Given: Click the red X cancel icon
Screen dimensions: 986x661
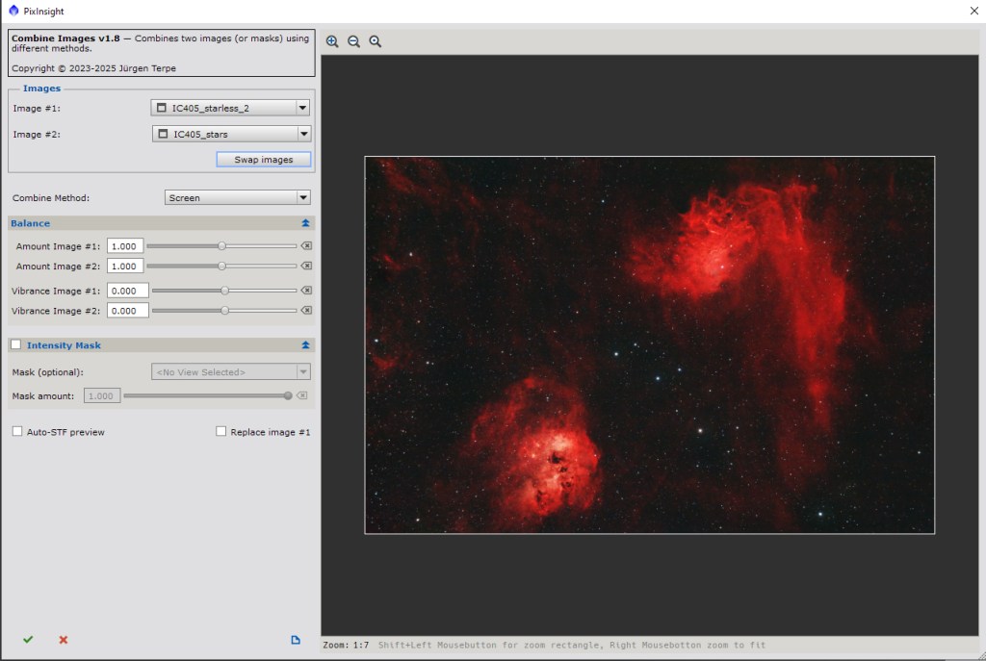Looking at the screenshot, I should tap(64, 640).
